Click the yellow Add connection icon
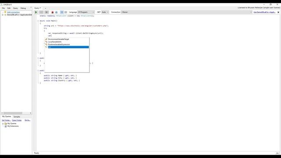281x158 pixels. click(5, 12)
